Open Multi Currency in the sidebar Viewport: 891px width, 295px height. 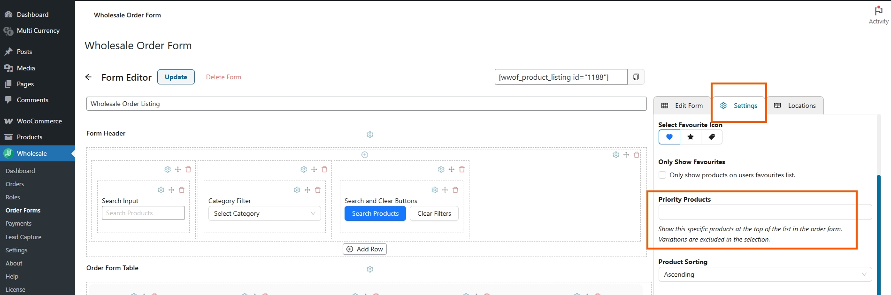click(38, 31)
